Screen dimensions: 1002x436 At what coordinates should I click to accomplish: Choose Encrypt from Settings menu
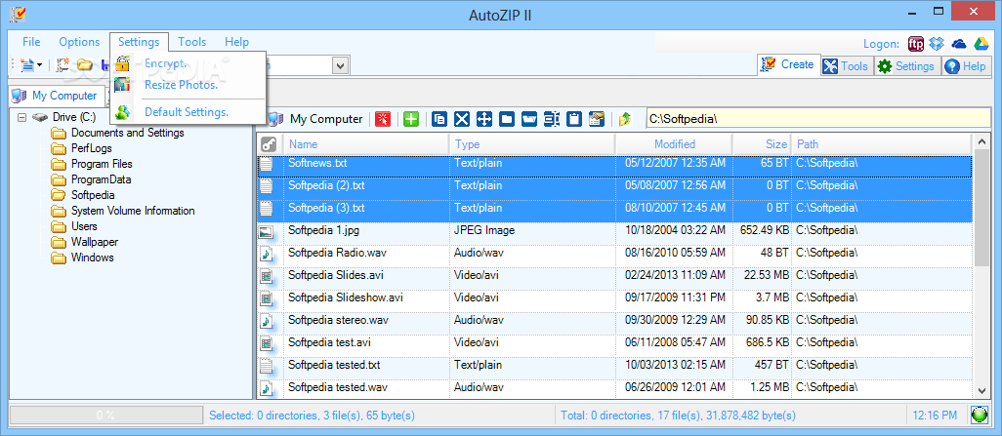click(x=189, y=63)
